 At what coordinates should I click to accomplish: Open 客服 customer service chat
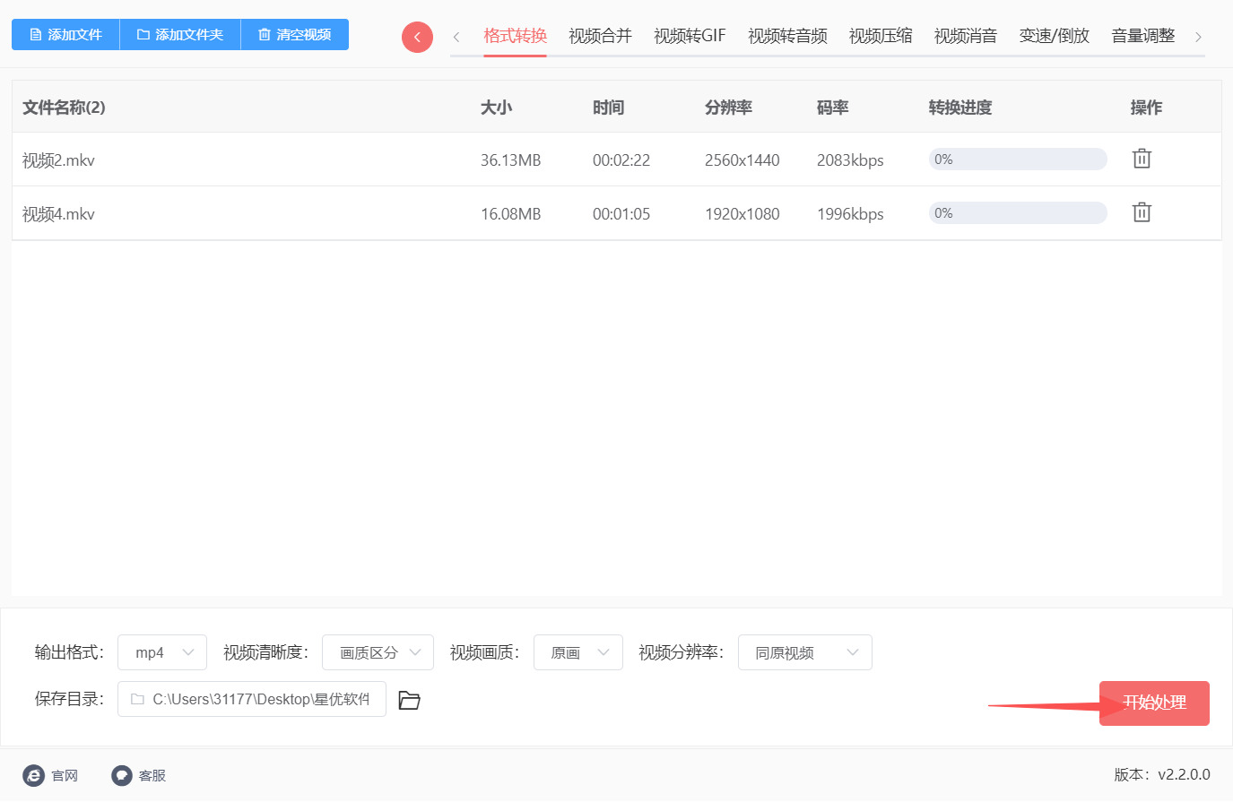coord(139,775)
